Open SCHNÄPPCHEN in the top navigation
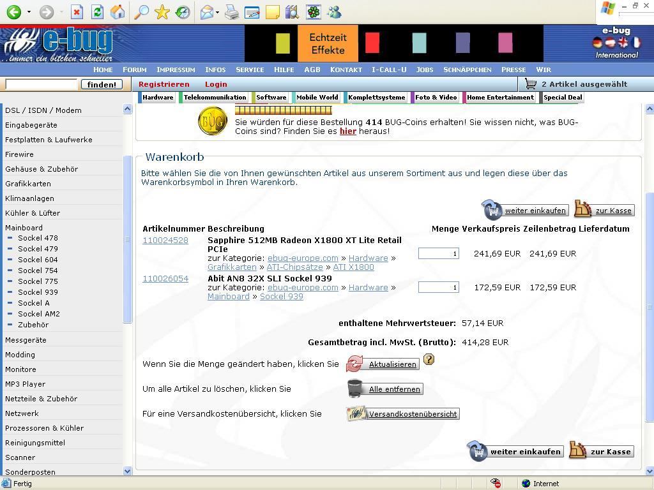Viewport: 654px width, 490px height. tap(467, 70)
